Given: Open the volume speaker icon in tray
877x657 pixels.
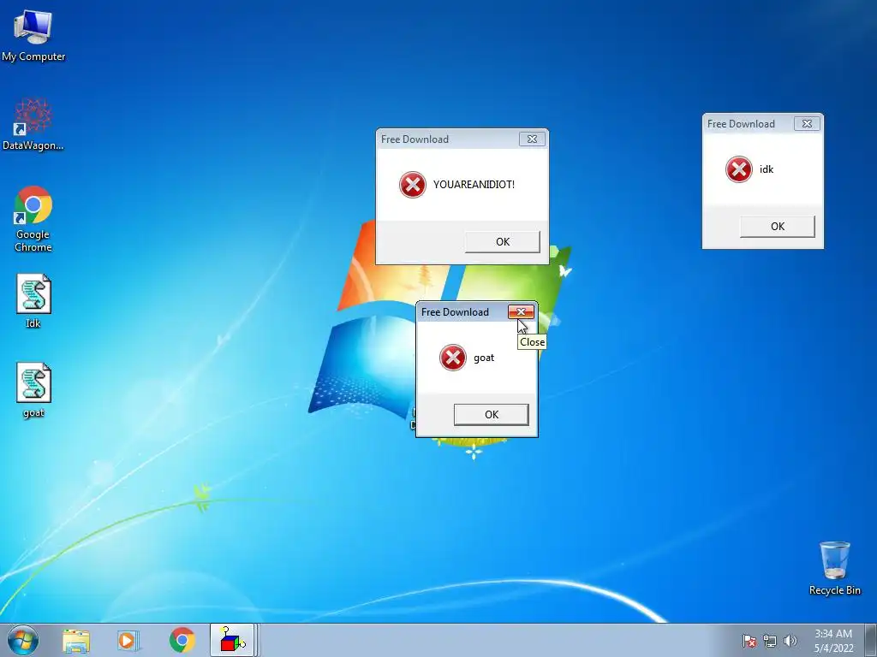Looking at the screenshot, I should pyautogui.click(x=790, y=641).
